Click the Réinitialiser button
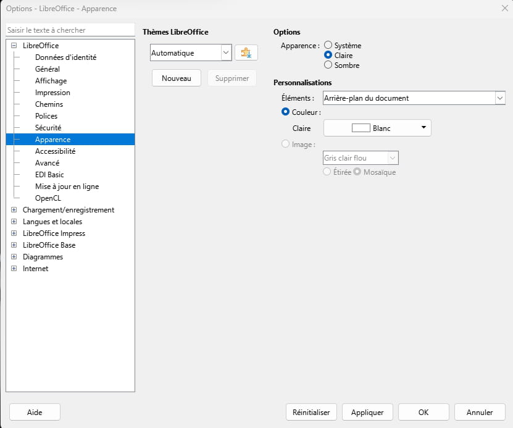Image resolution: width=513 pixels, height=428 pixels. (x=311, y=413)
